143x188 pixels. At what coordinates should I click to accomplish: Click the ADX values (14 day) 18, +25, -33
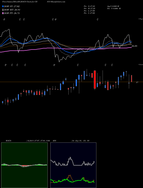[80, 141]
